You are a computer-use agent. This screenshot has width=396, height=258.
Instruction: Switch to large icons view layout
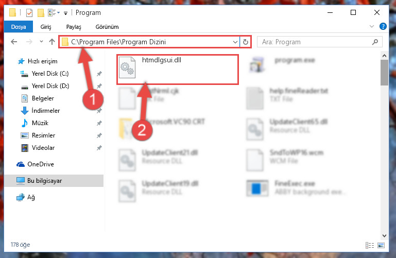point(381,245)
